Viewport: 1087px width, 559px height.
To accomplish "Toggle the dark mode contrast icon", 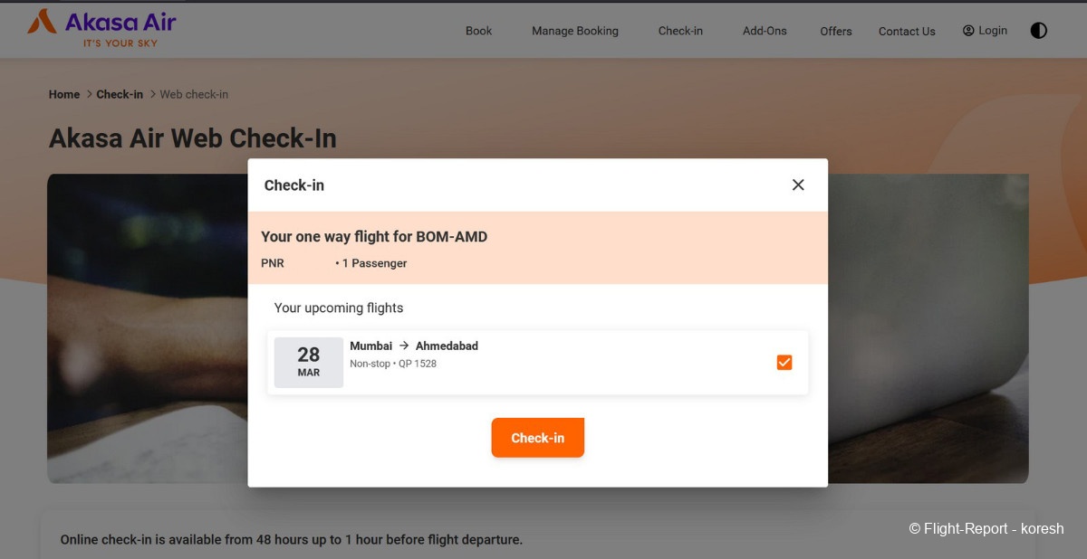I will point(1039,31).
